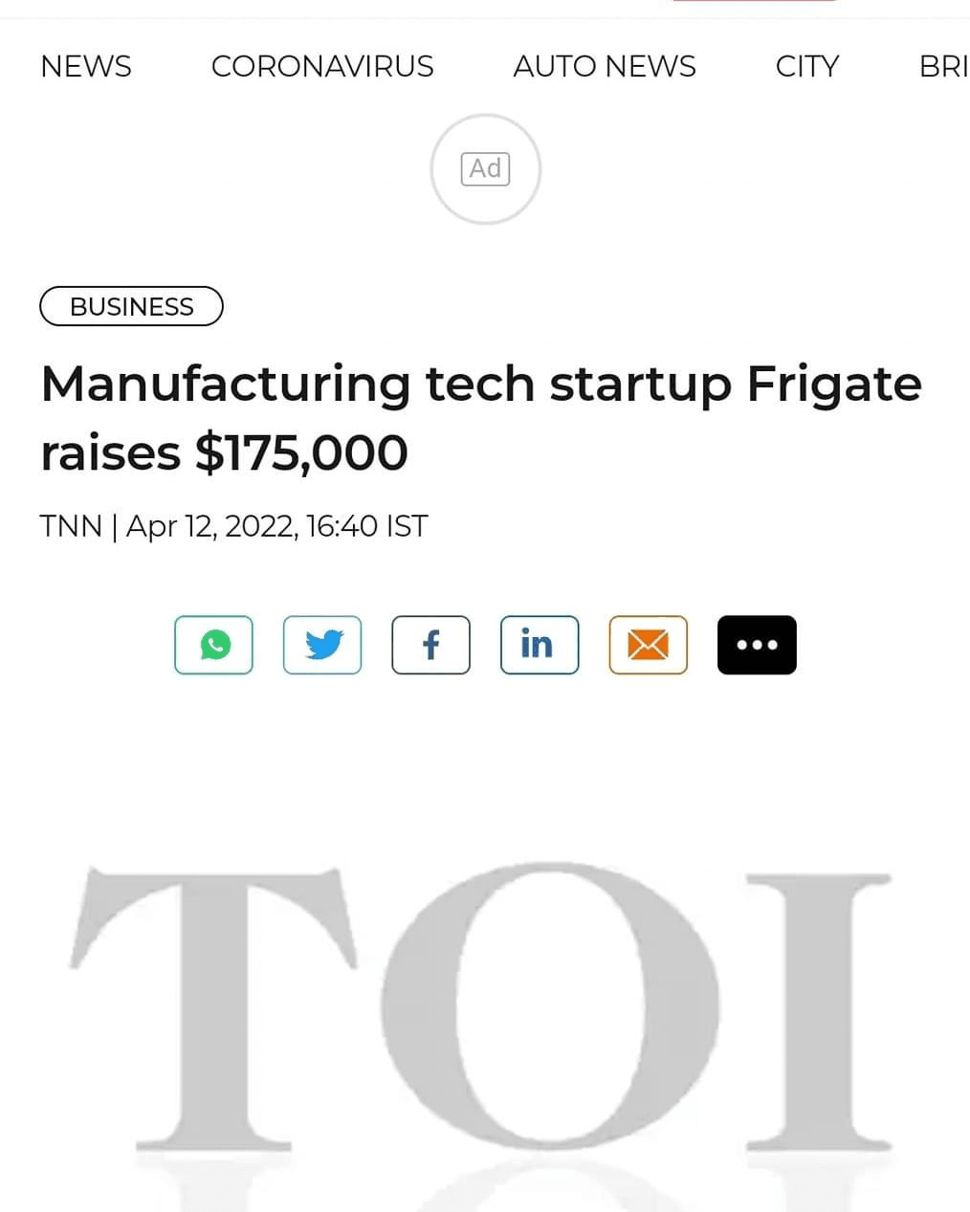Tweet this story using Twitter bird icon
The image size is (970, 1212).
coord(322,645)
